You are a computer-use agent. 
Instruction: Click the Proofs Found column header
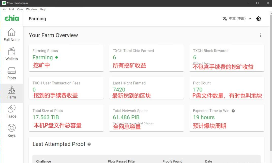tap(172, 161)
